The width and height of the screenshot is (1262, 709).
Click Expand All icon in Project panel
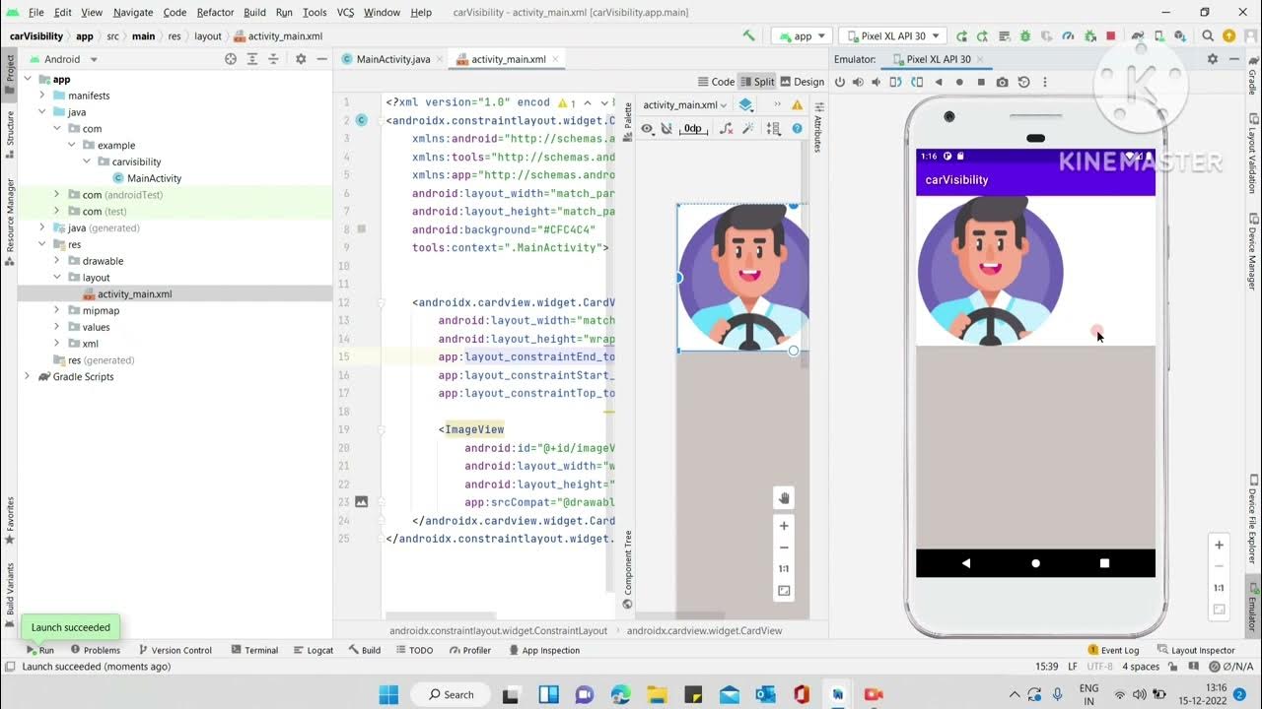tap(252, 59)
